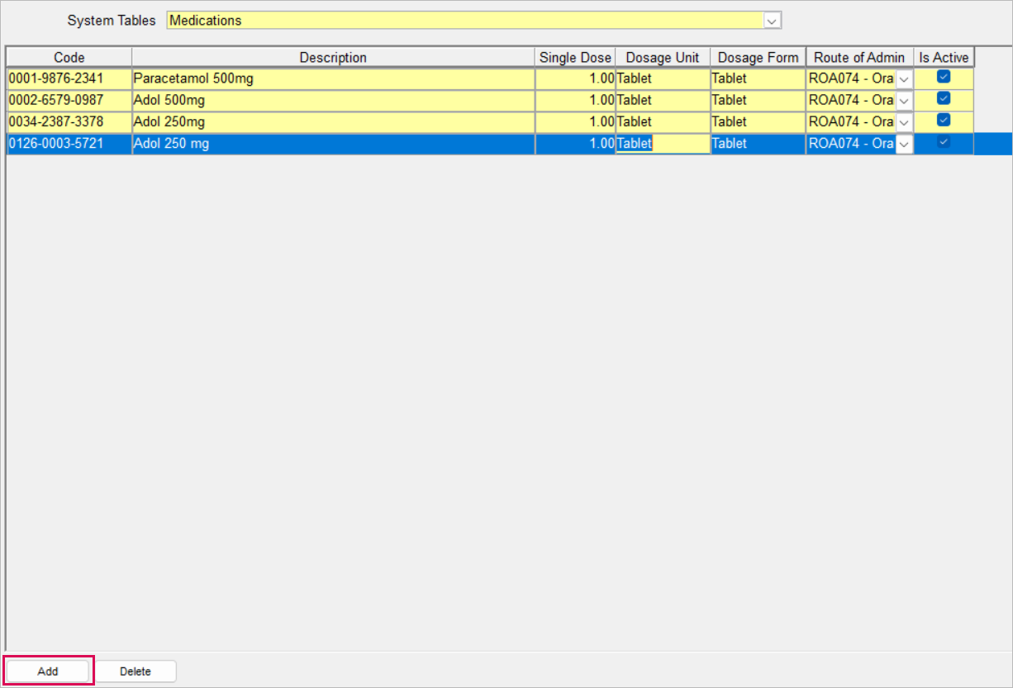This screenshot has width=1013, height=688.
Task: Click Dosage Form cell for Adol 500mg
Action: (x=758, y=100)
